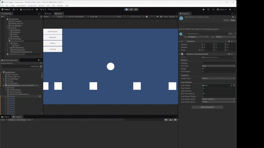Click the Multishot button in game
Viewport: 264px width, 148px height.
[53, 37]
